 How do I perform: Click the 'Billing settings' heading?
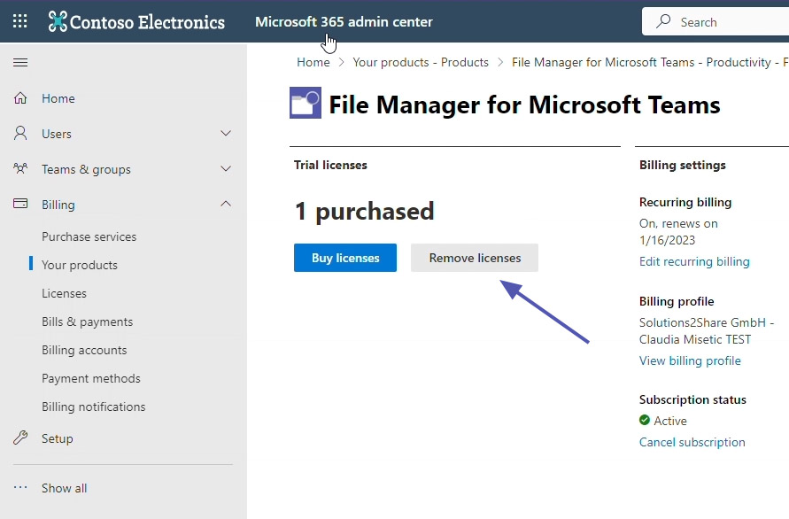coord(683,165)
